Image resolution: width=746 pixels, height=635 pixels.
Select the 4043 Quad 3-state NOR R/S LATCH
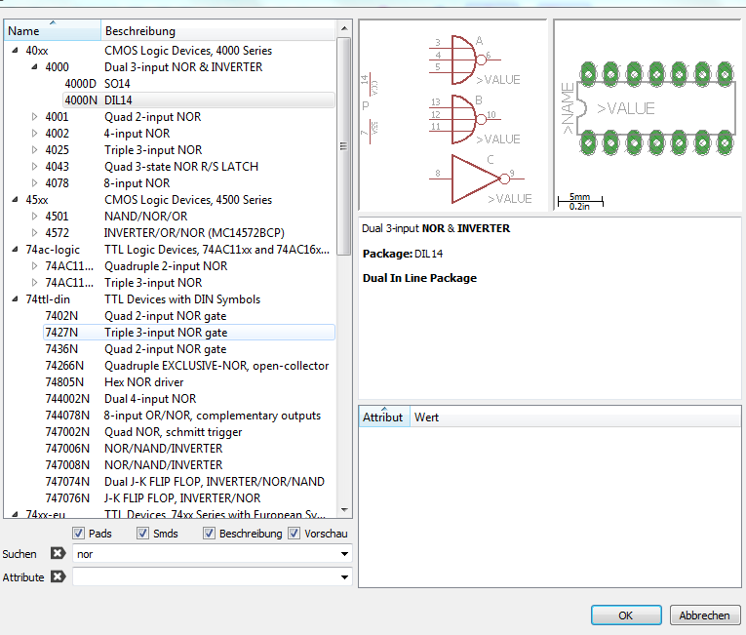189,167
